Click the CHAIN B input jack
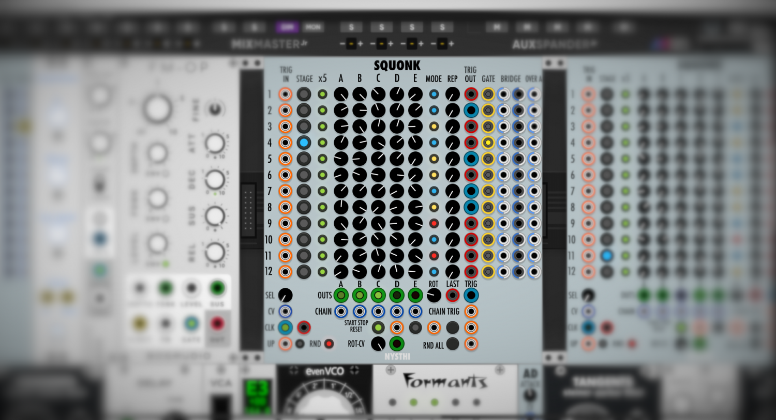This screenshot has height=420, width=776. tap(360, 312)
